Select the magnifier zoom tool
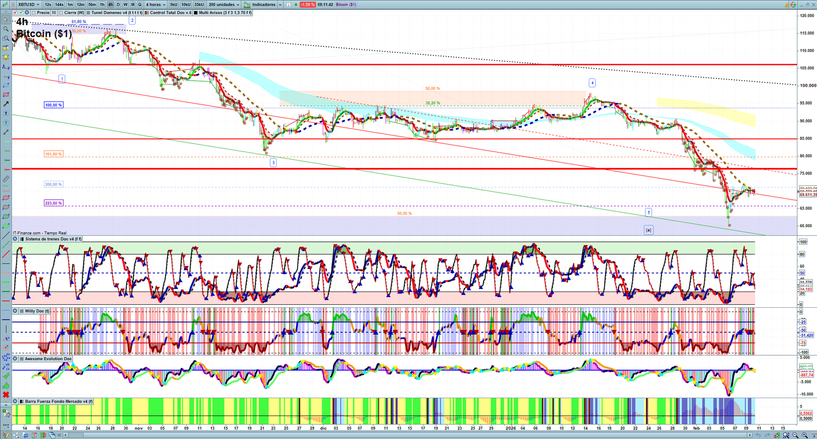This screenshot has width=817, height=439. pos(6,29)
